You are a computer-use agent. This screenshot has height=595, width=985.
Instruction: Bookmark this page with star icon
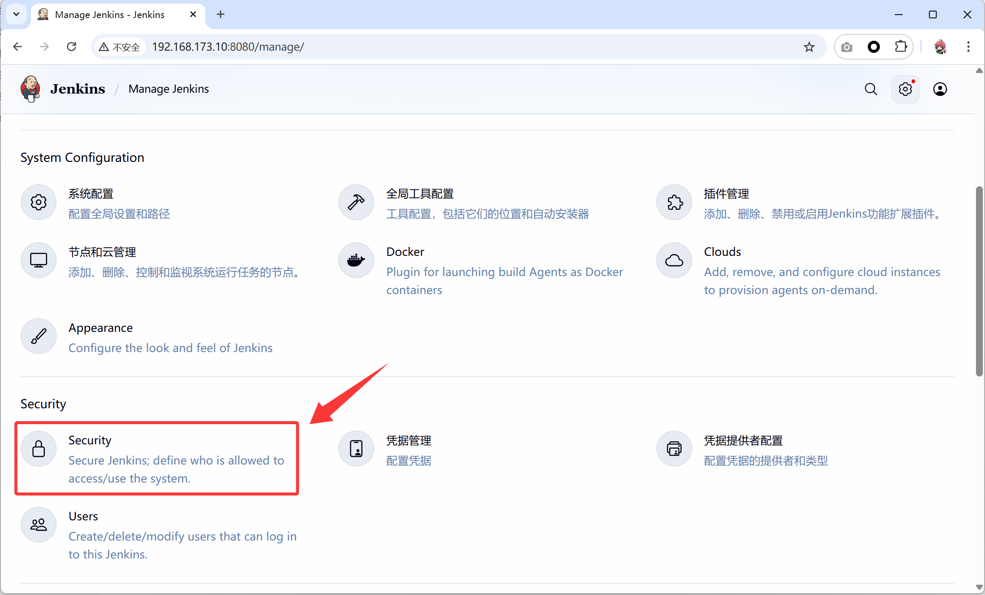pyautogui.click(x=809, y=47)
